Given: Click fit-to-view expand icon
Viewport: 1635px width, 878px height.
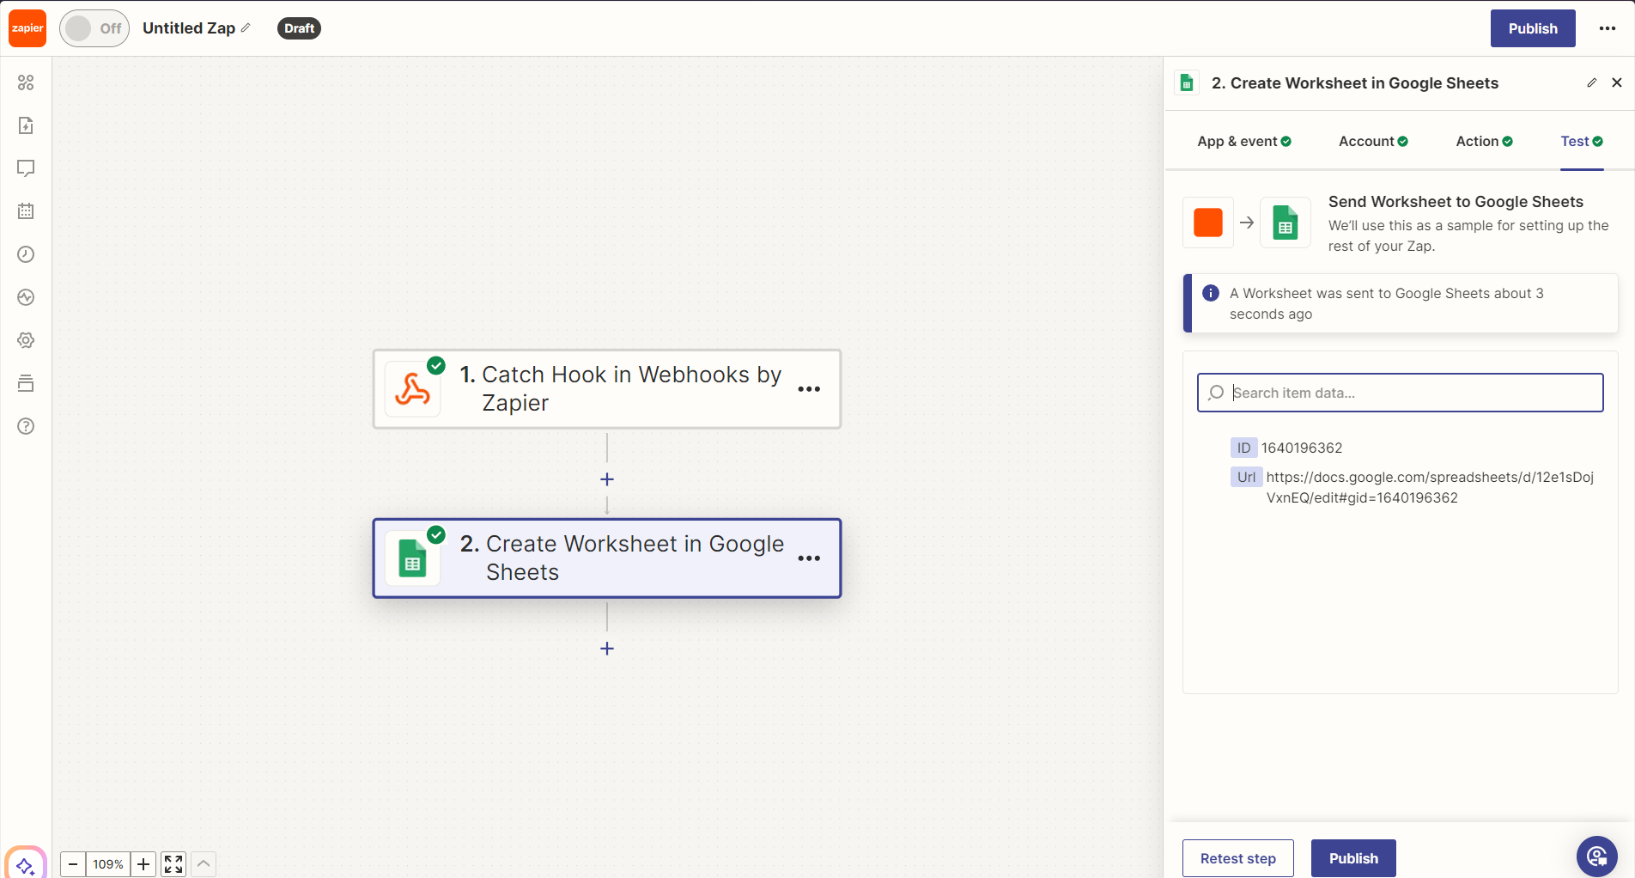Looking at the screenshot, I should pos(173,864).
